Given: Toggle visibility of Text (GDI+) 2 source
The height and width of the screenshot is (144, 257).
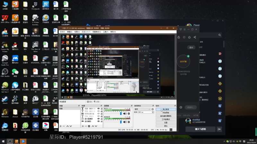Looking at the screenshot, I should (99, 111).
